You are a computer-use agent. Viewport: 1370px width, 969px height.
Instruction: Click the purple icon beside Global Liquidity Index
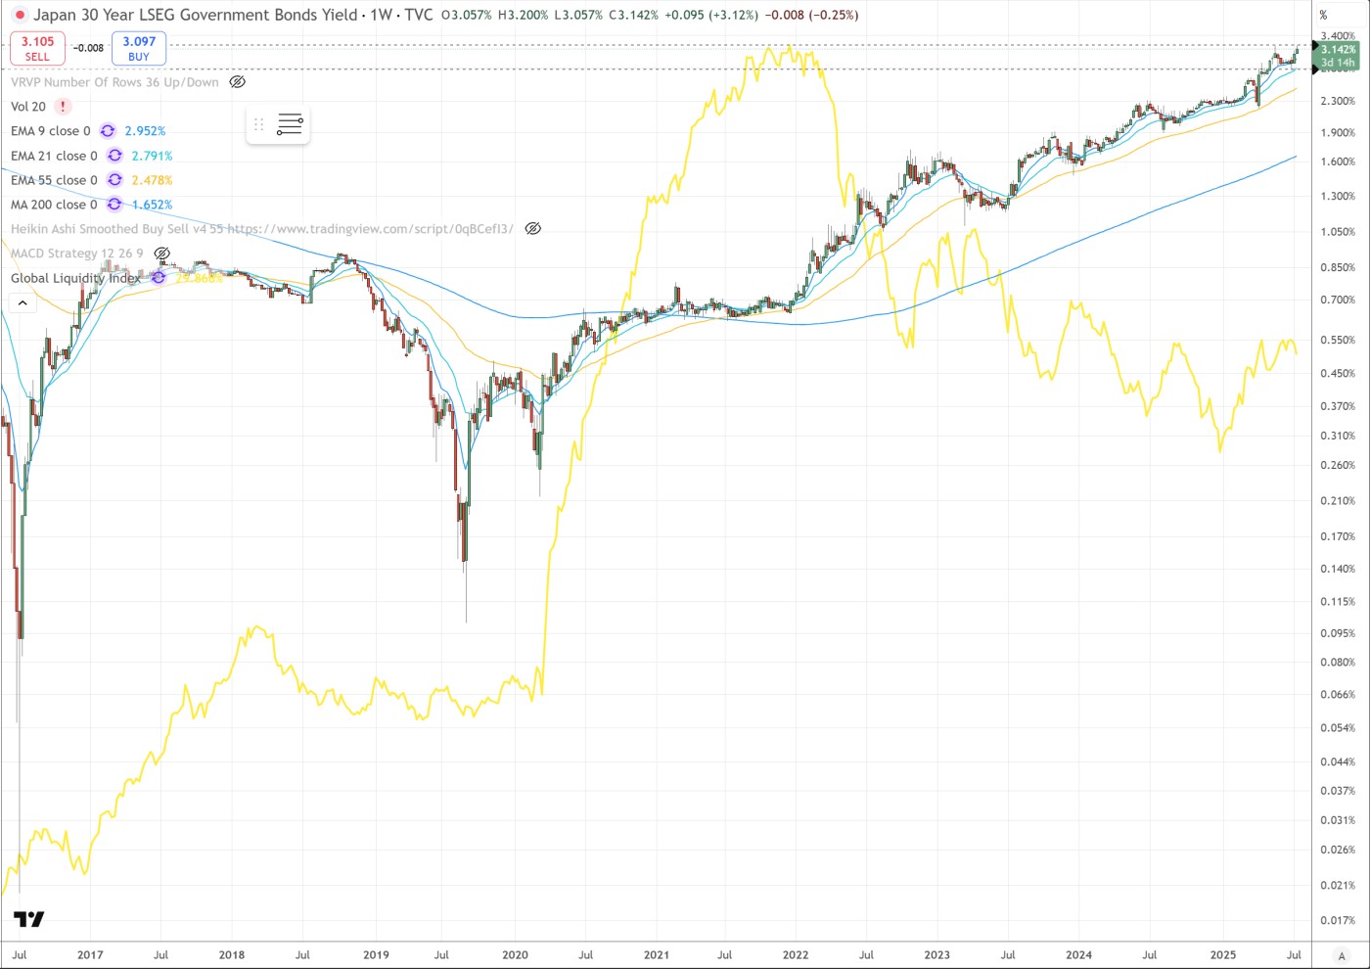point(159,278)
